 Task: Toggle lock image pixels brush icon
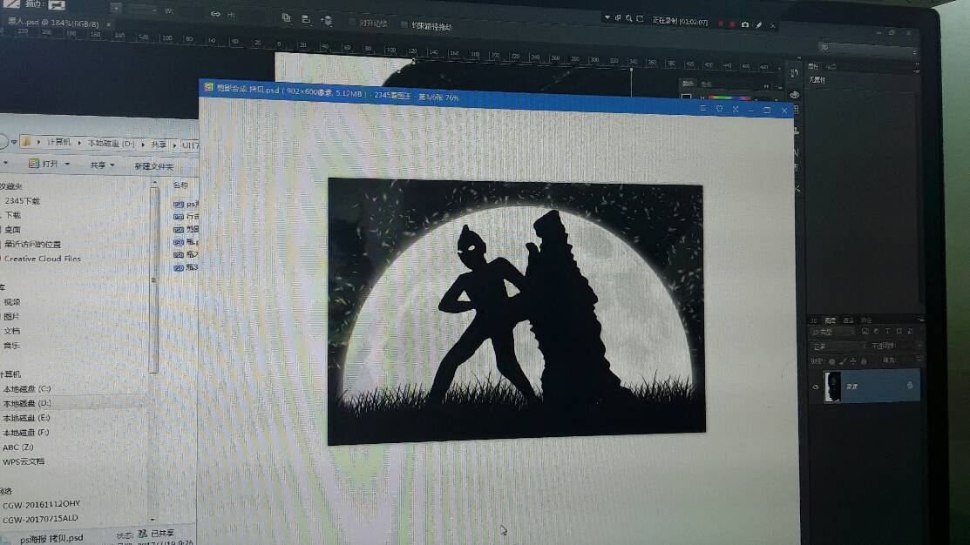[843, 360]
